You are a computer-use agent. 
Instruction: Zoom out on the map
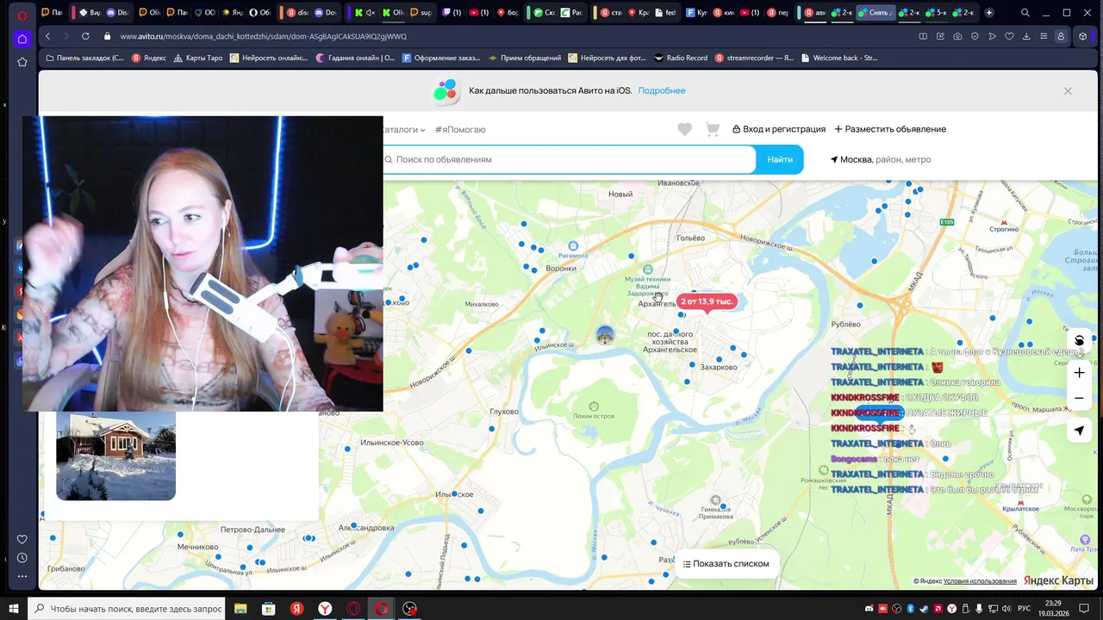[1079, 398]
